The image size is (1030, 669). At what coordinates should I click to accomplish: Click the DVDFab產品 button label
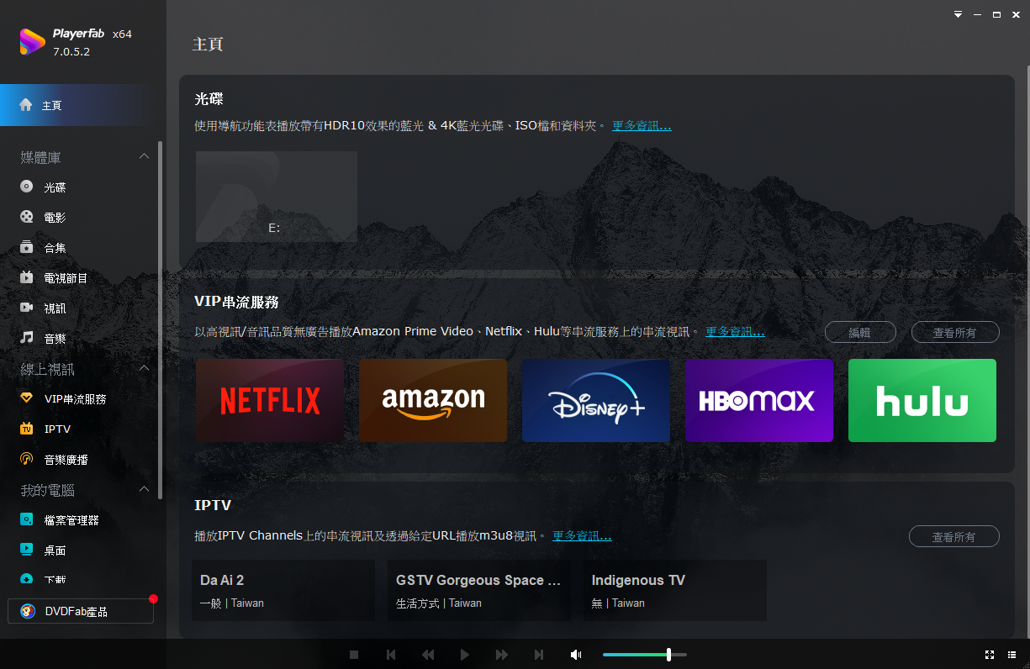77,612
